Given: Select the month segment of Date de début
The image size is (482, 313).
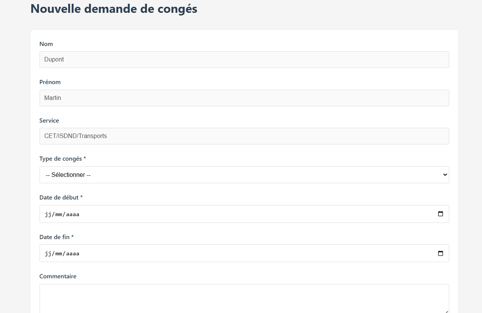Looking at the screenshot, I should [58, 214].
